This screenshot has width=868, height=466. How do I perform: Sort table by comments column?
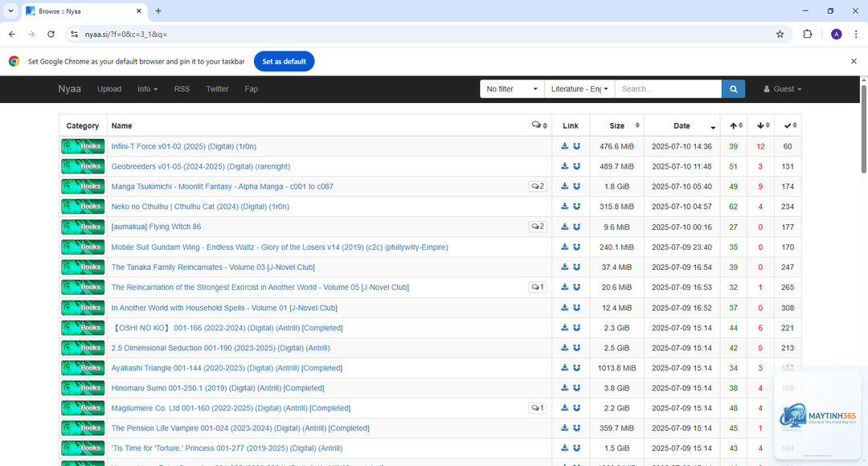pos(540,125)
